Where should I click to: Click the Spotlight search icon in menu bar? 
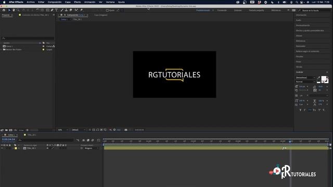tap(297, 2)
